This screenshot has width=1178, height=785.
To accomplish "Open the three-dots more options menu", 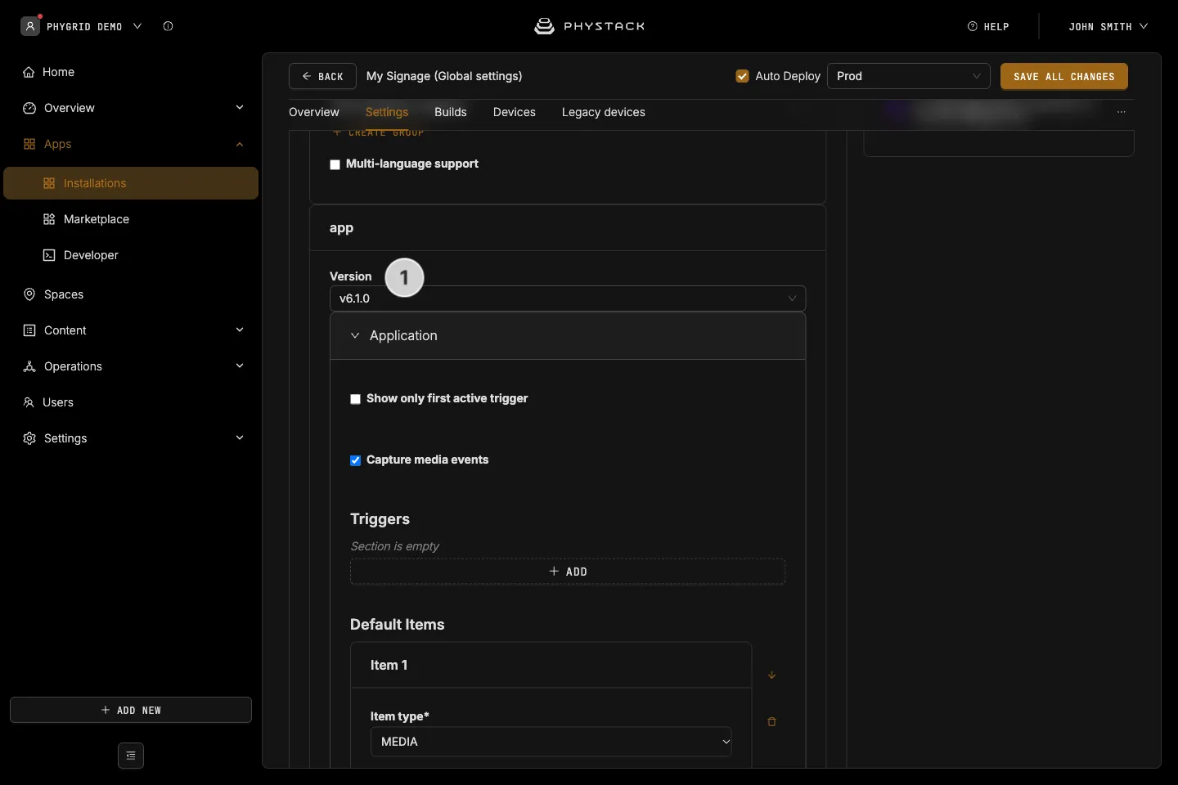I will point(1122,112).
